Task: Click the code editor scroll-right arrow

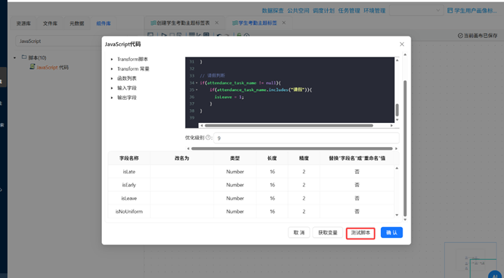Action: coord(392,125)
